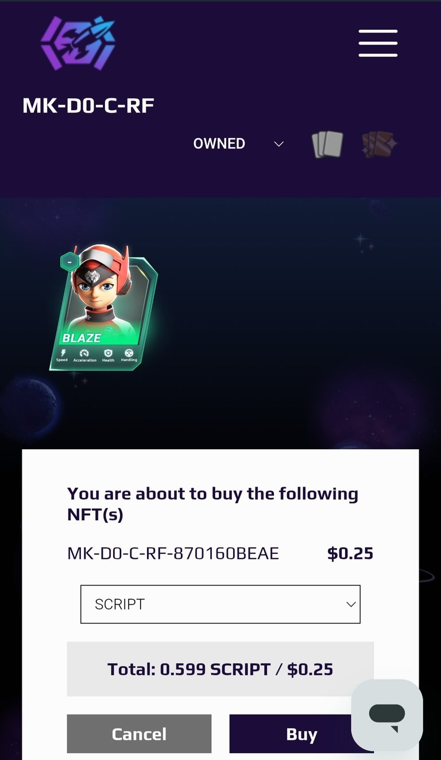Click the Acceleration stat icon on the card

point(84,356)
